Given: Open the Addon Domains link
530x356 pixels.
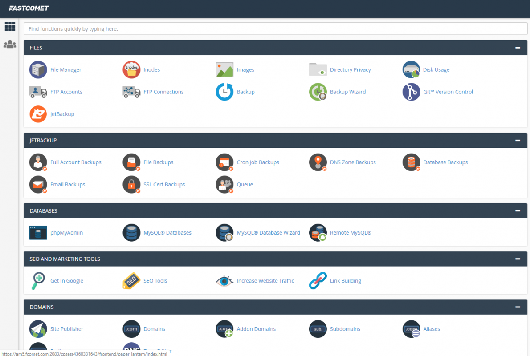Looking at the screenshot, I should [x=256, y=329].
